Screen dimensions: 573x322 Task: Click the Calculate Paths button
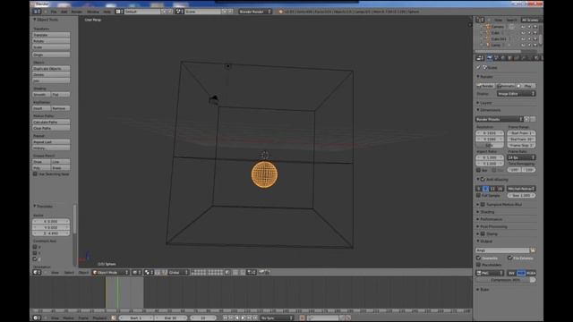(51, 122)
